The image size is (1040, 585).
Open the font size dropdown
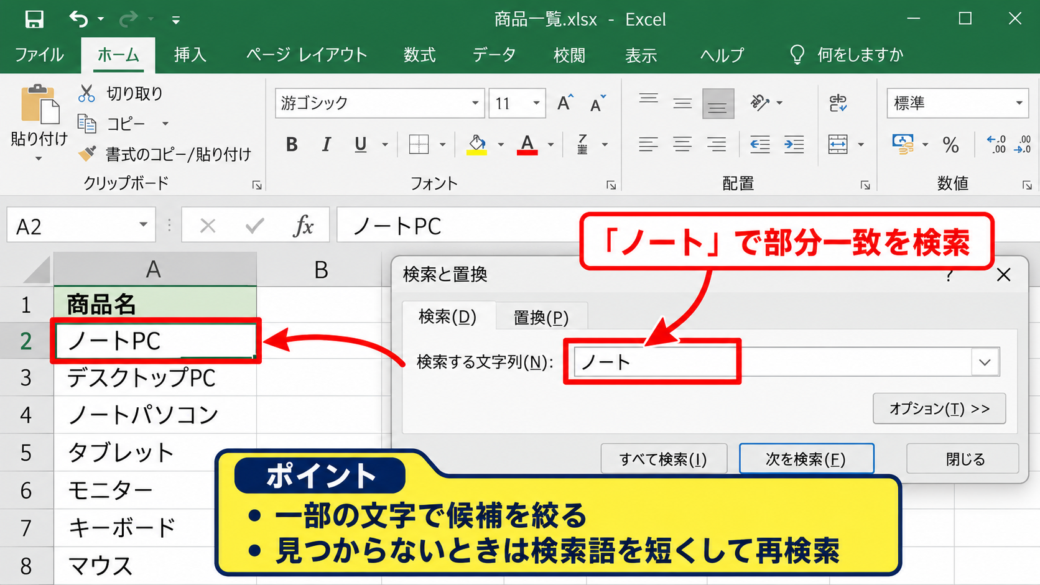536,103
